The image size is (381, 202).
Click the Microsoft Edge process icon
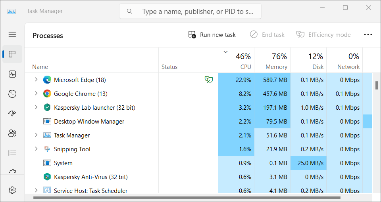tap(47, 80)
